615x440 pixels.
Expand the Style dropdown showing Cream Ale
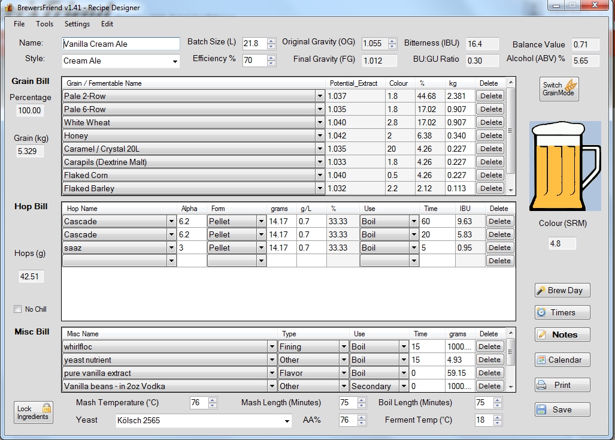coord(175,61)
